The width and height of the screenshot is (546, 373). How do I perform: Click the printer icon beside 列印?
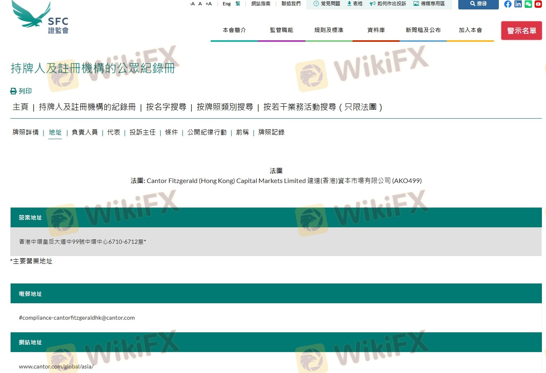click(x=14, y=91)
